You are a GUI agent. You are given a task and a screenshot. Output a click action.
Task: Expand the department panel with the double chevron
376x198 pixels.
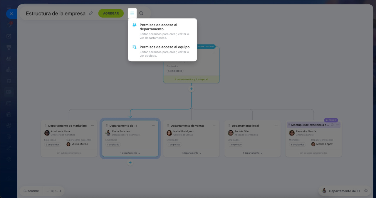(366, 191)
